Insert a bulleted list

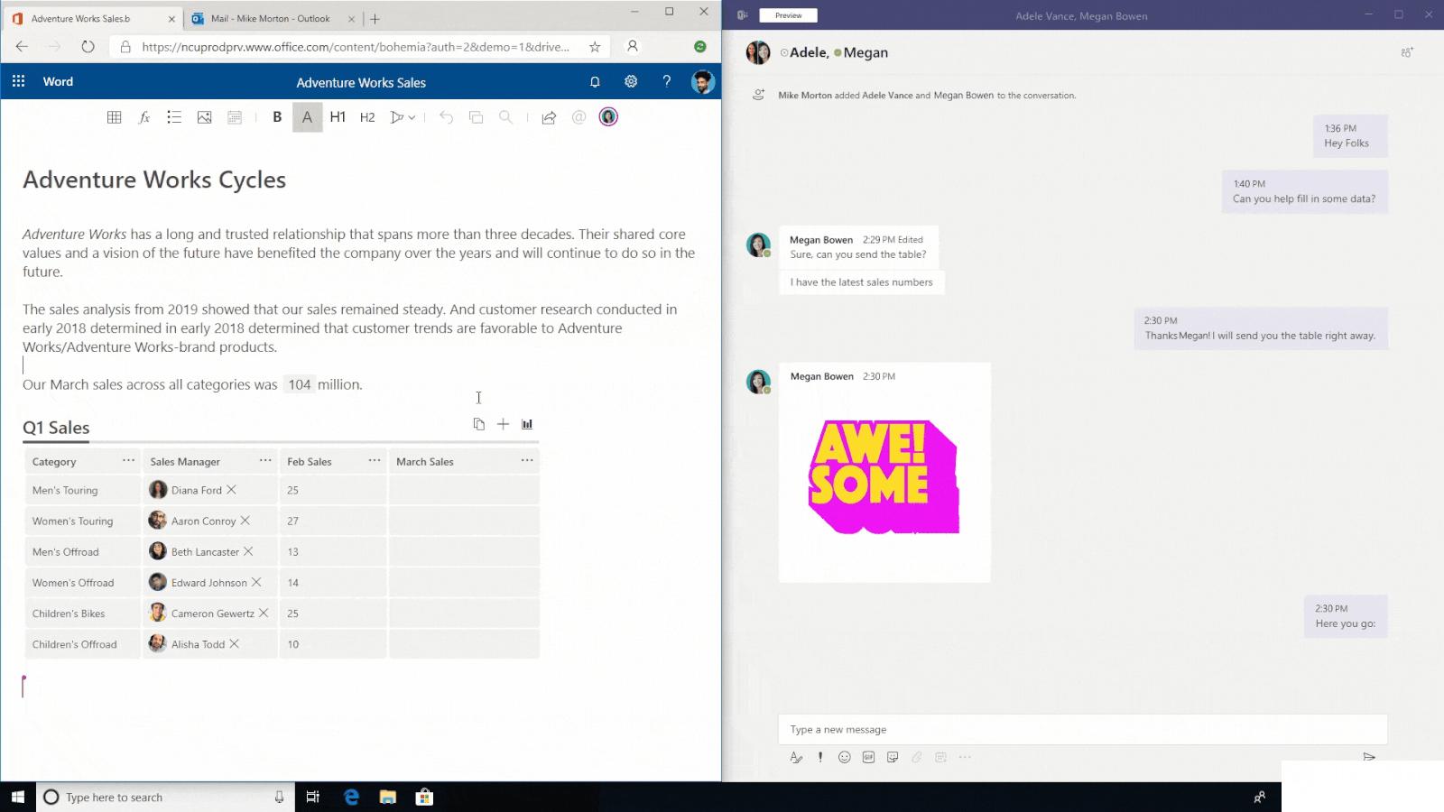pyautogui.click(x=174, y=117)
